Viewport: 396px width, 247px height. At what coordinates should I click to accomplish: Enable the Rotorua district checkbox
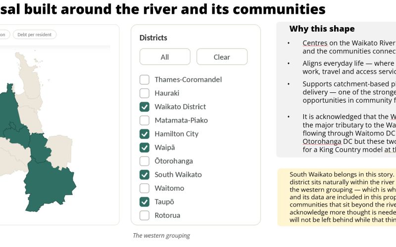[145, 216]
